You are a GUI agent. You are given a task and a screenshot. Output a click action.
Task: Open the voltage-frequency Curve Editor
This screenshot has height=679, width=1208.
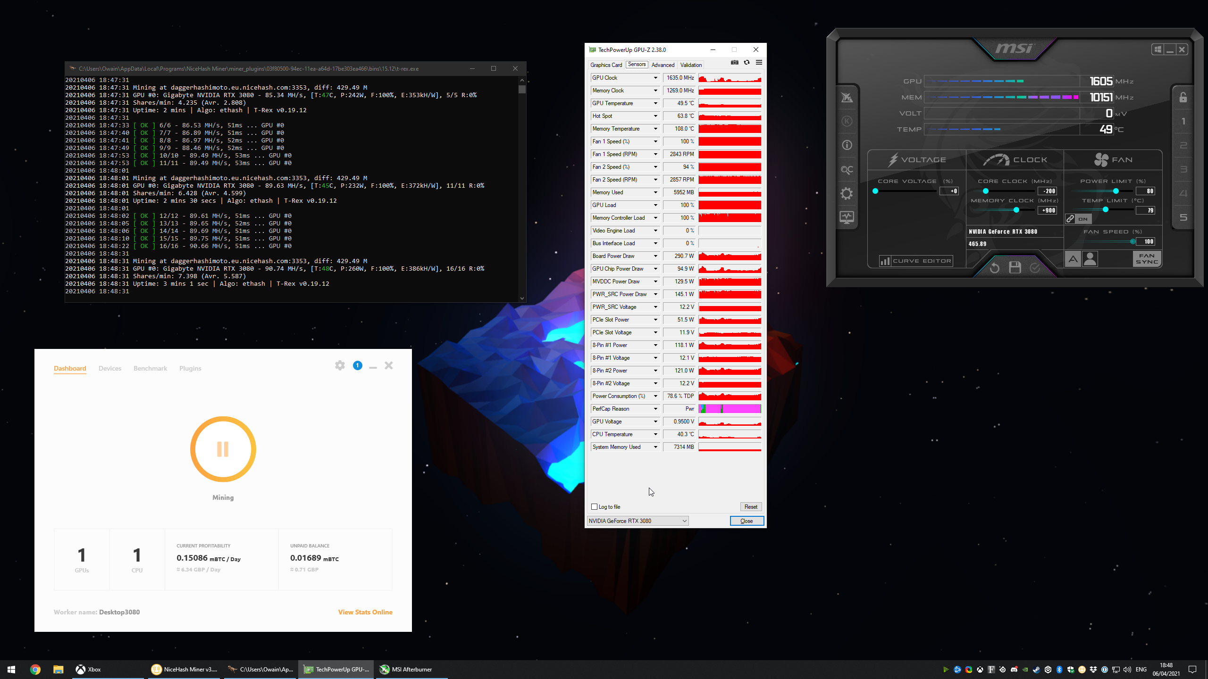tap(916, 261)
